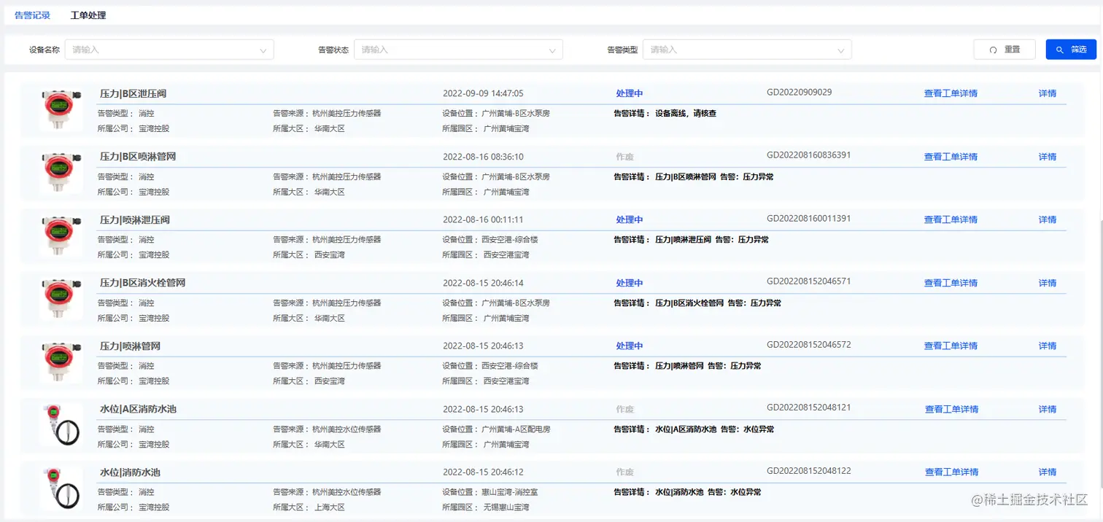Click order number GD20220909029
Image resolution: width=1103 pixels, height=522 pixels.
[800, 93]
